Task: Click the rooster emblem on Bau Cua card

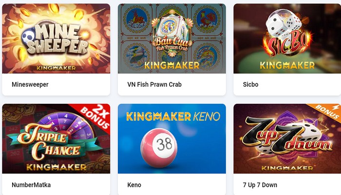Action: (207, 19)
